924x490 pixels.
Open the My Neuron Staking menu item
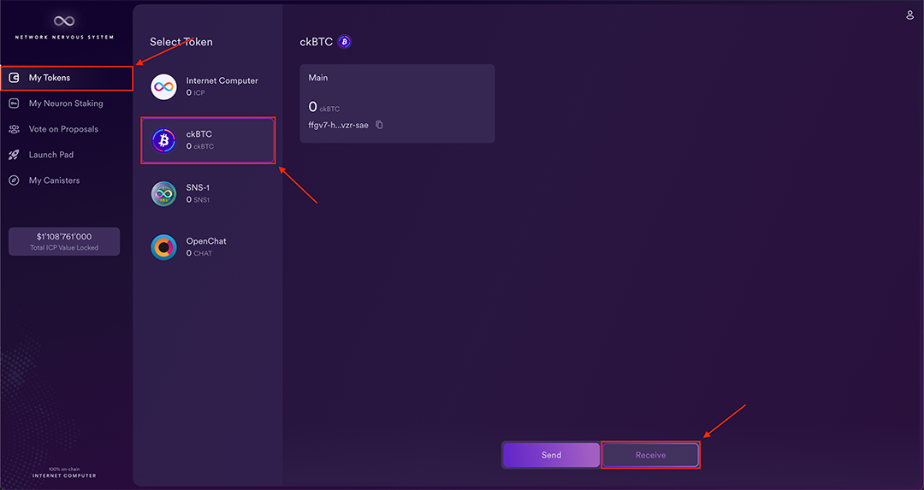pyautogui.click(x=66, y=103)
